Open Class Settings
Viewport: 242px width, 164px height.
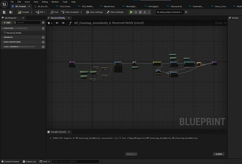(x=94, y=12)
